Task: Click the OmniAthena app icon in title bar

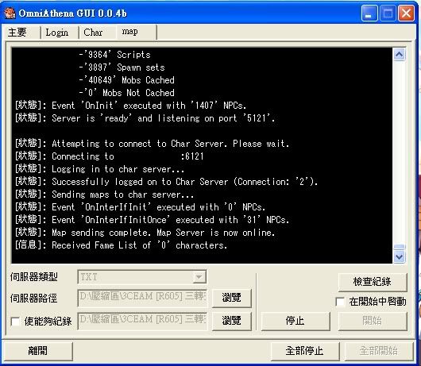Action: pos(10,13)
